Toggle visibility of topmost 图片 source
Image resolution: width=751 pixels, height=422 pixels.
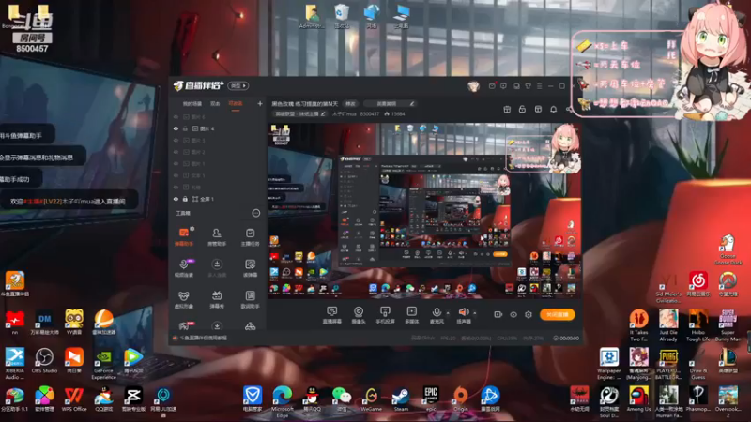(x=176, y=117)
